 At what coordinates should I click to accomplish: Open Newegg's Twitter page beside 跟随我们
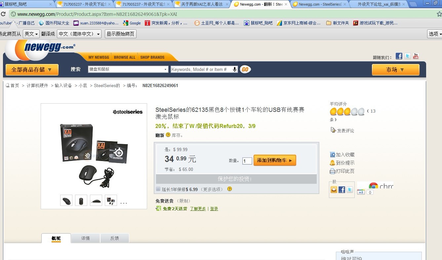point(408,56)
